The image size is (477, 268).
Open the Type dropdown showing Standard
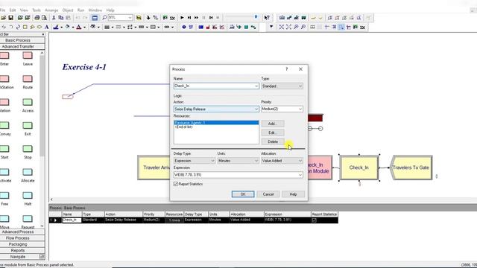(300, 86)
